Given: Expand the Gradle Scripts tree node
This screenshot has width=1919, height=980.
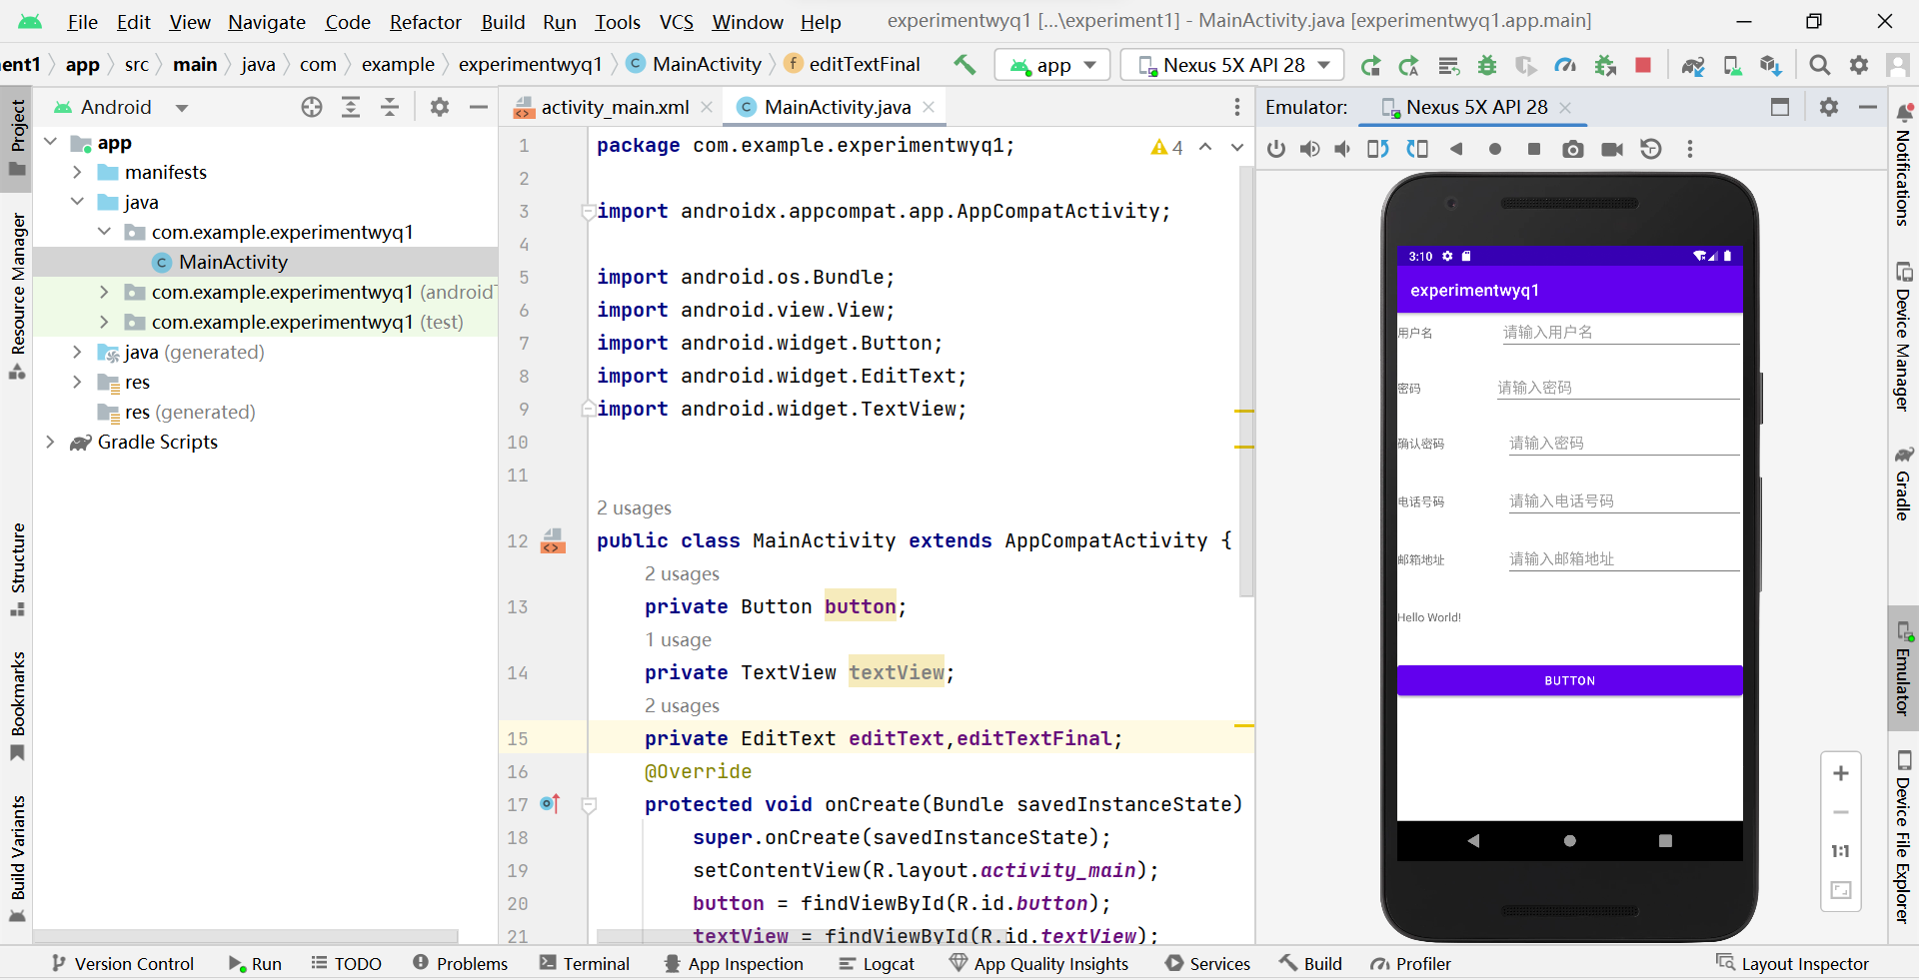Looking at the screenshot, I should click(x=49, y=443).
